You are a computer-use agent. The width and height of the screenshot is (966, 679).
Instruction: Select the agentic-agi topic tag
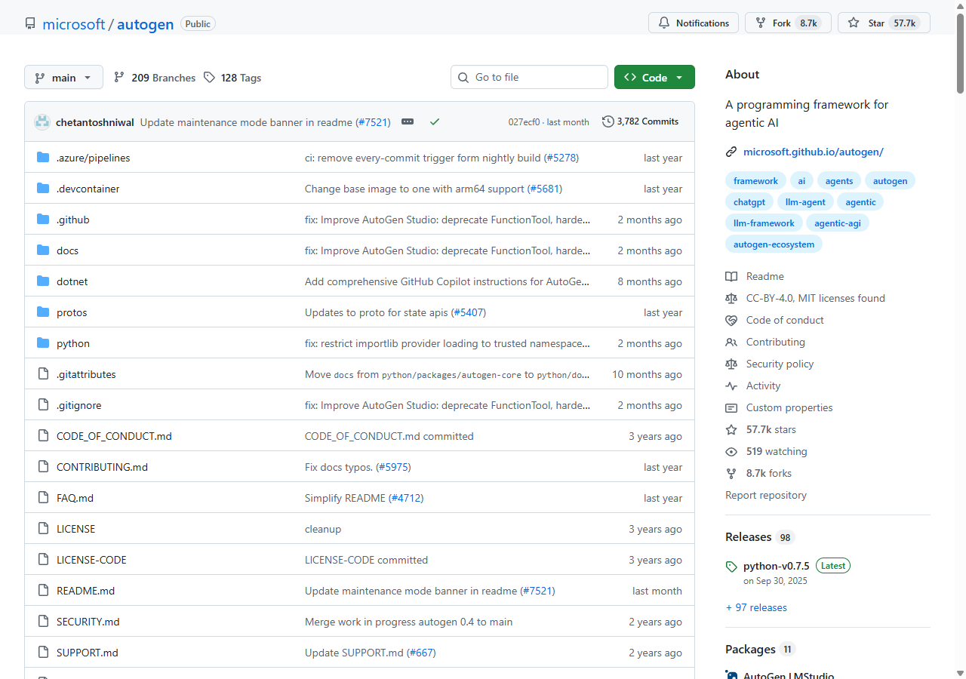coord(838,223)
